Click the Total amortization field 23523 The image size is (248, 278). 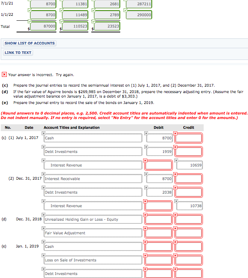coord(107,26)
